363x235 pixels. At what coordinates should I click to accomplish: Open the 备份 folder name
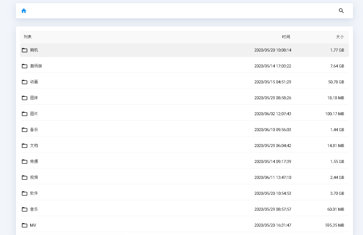(x=34, y=130)
